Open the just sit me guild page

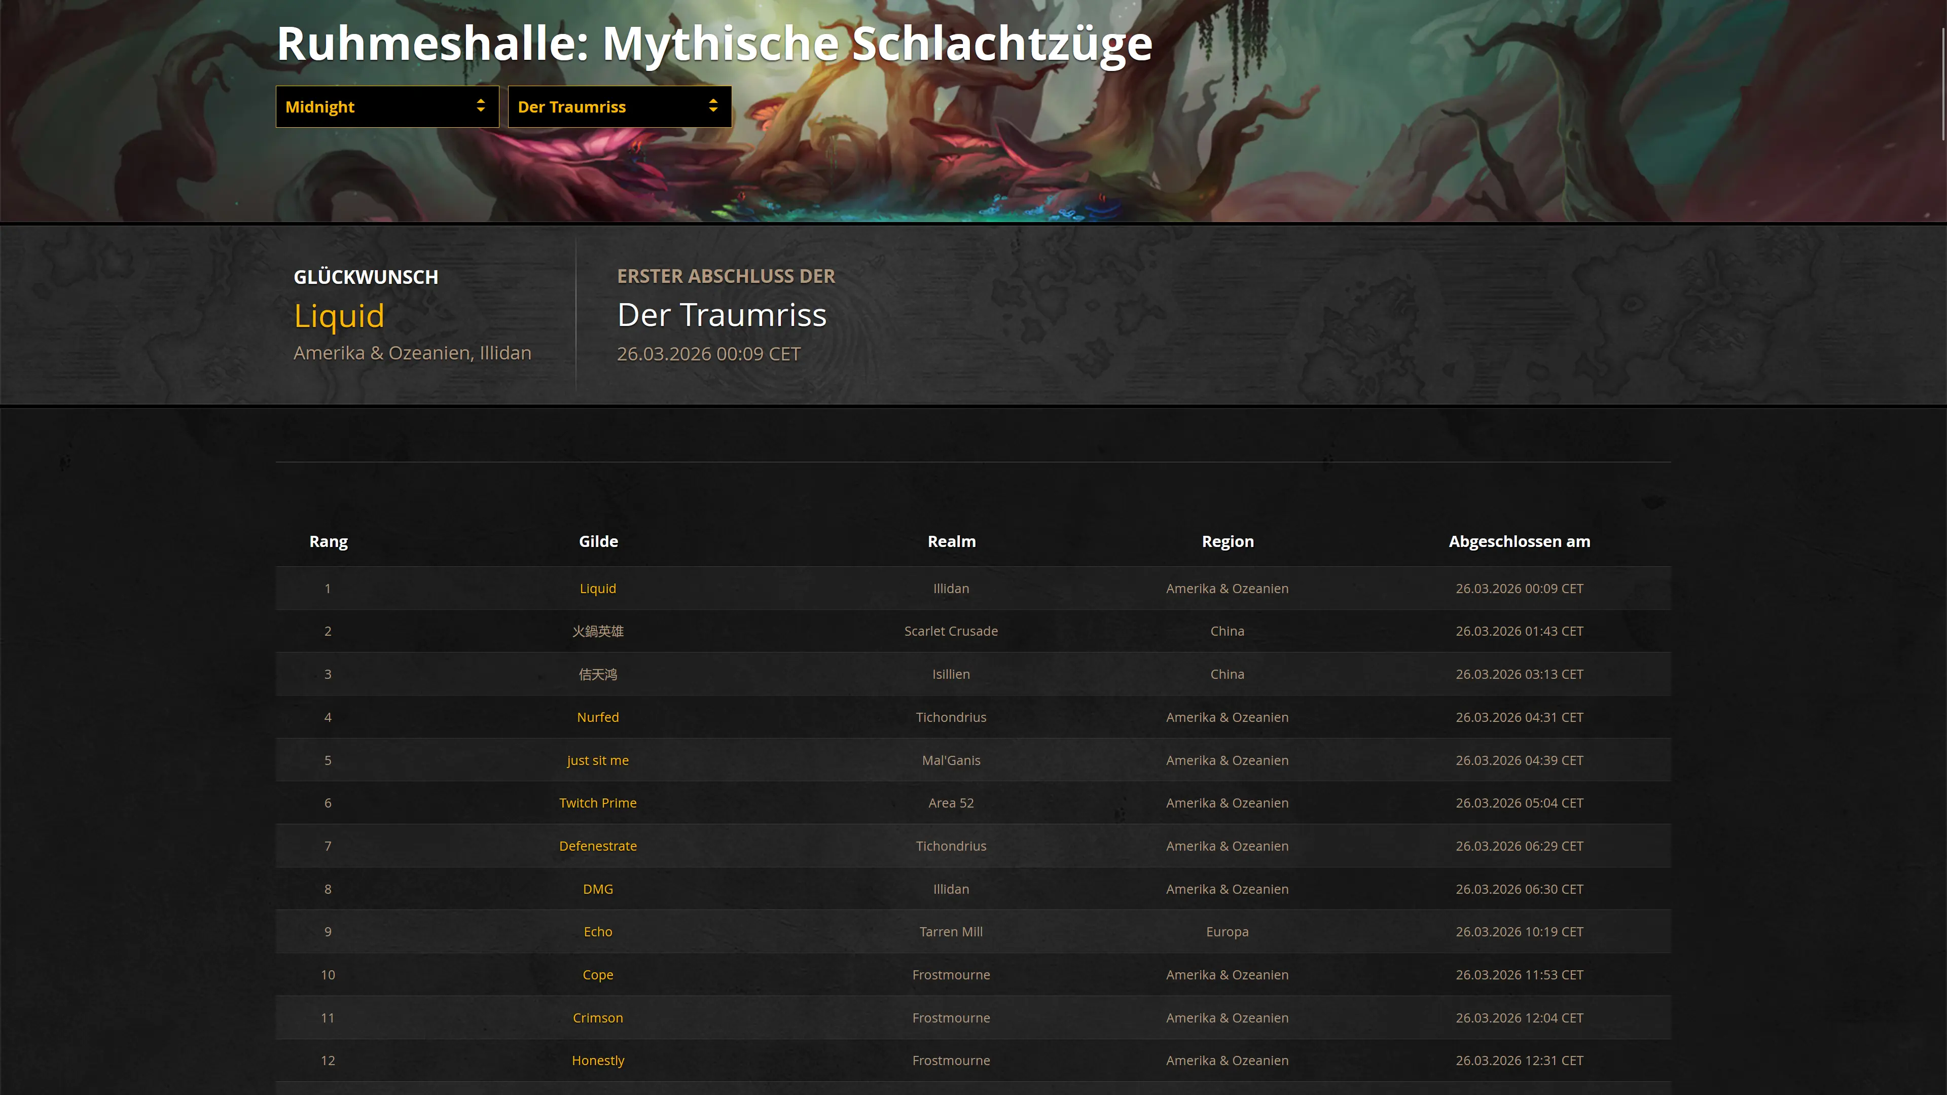pos(597,760)
